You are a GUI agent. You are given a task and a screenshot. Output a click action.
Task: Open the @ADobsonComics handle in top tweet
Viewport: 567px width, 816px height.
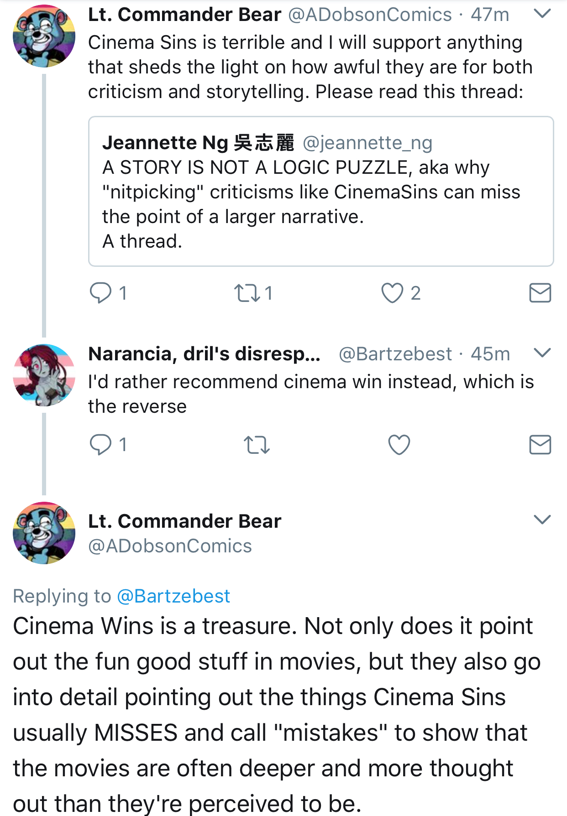pos(370,15)
